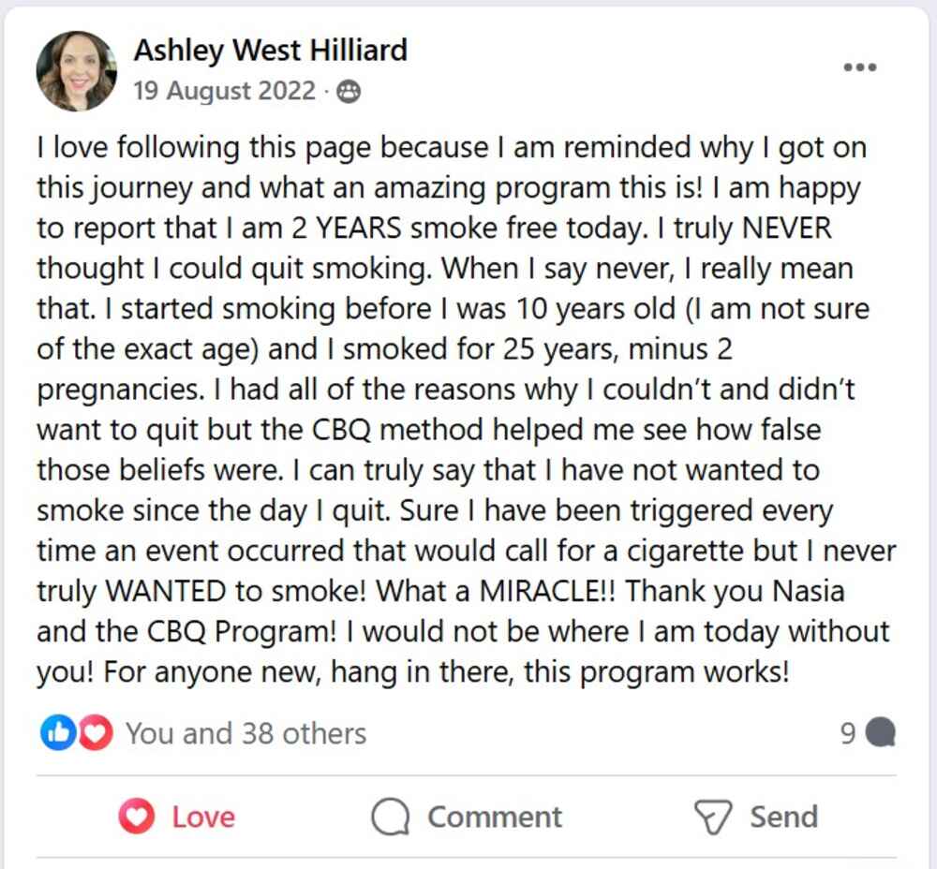
Task: Click the red heart reaction icon in summary
Action: pyautogui.click(x=95, y=733)
